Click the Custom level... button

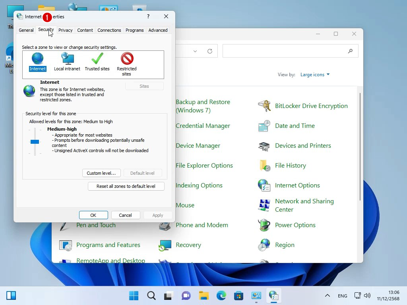(x=101, y=173)
